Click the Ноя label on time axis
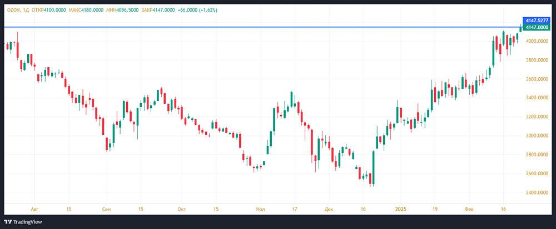The height and width of the screenshot is (229, 556). pyautogui.click(x=260, y=209)
